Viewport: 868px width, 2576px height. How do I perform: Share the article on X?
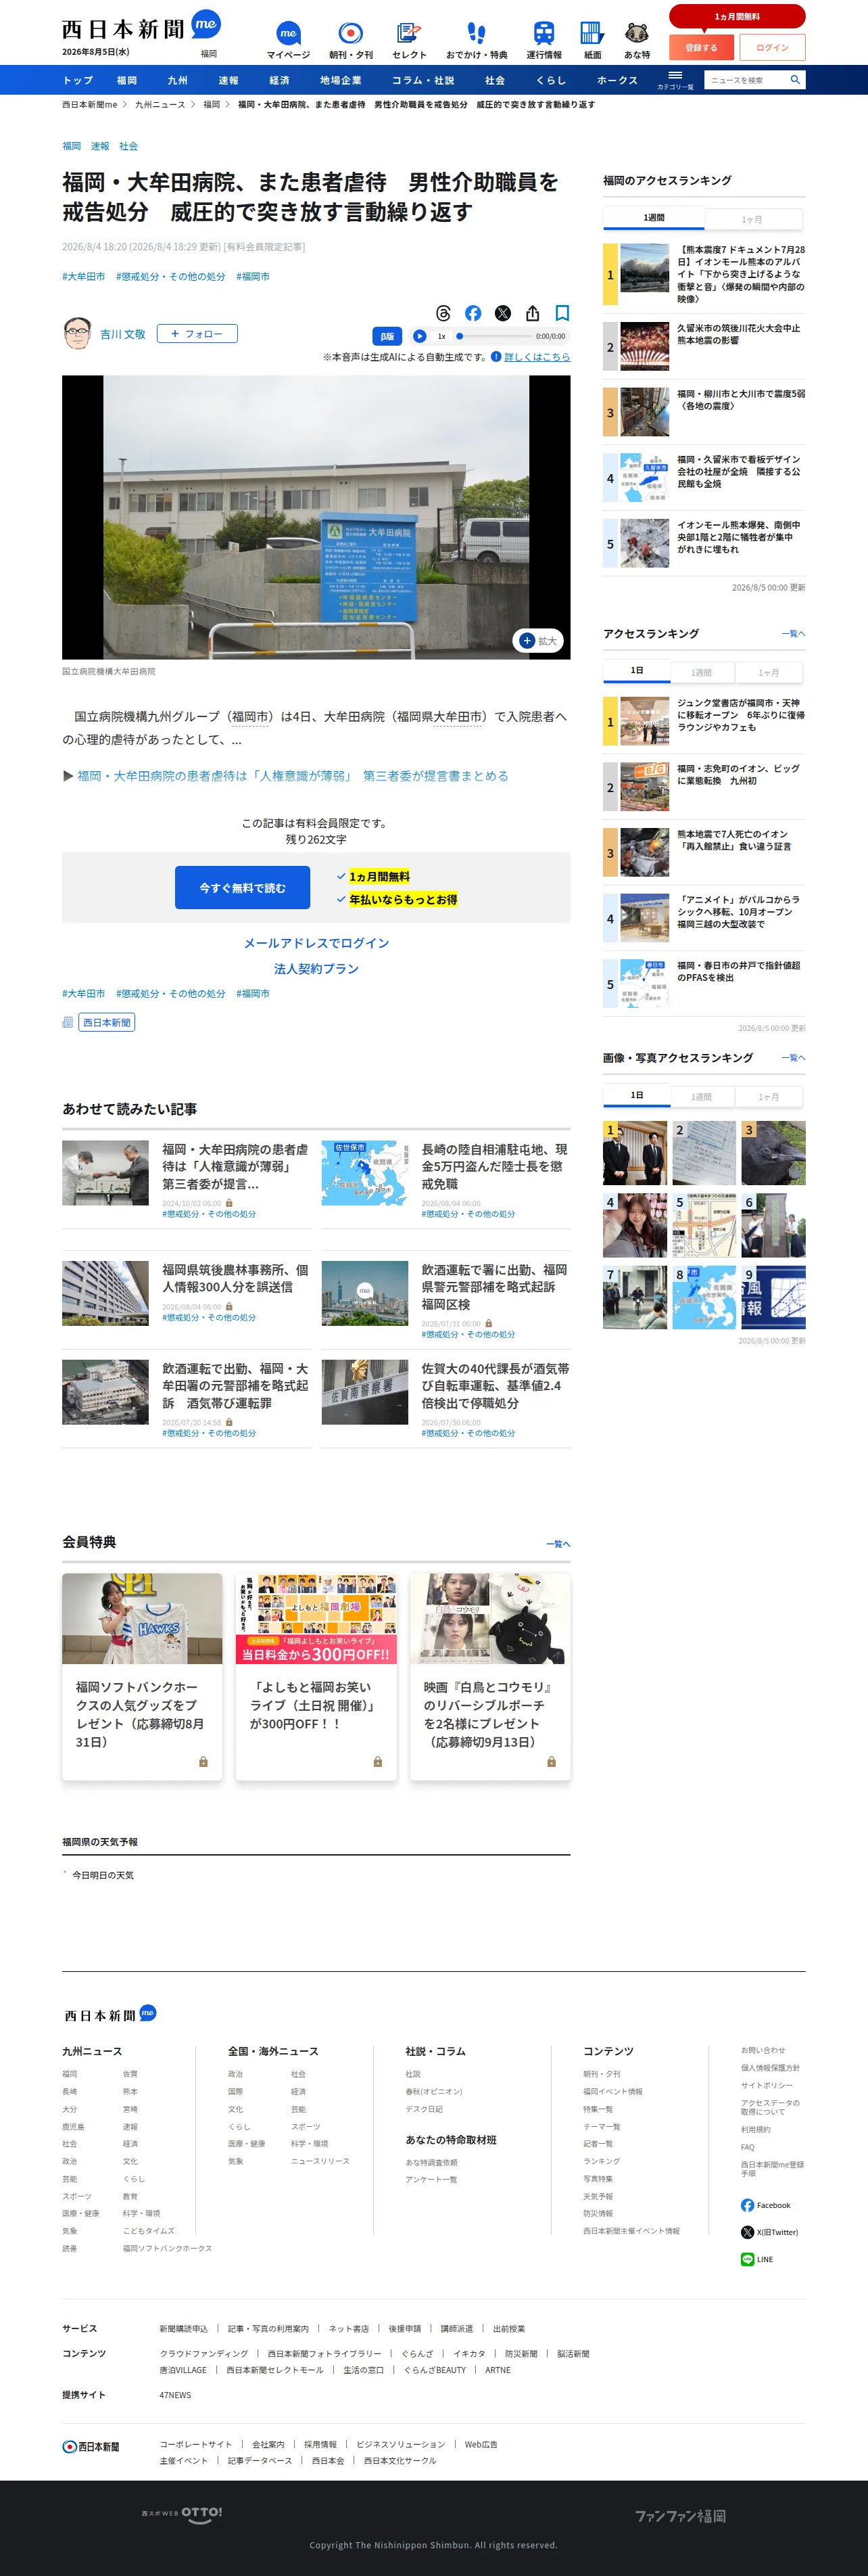[x=502, y=313]
